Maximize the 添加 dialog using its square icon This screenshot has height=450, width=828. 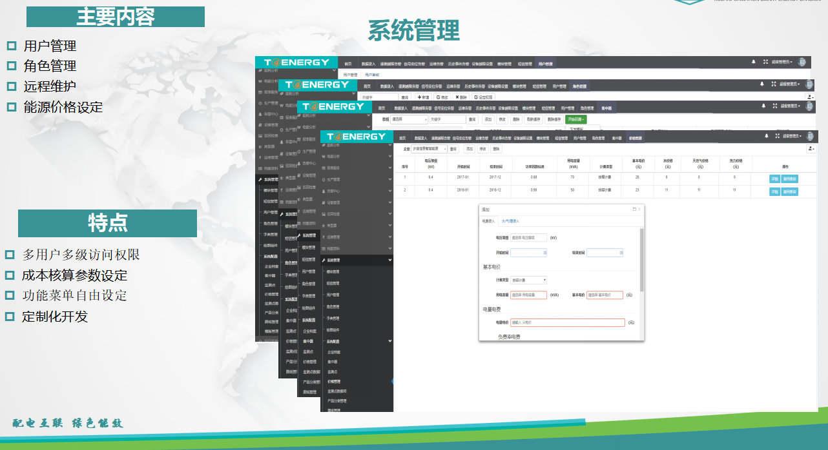tap(634, 210)
